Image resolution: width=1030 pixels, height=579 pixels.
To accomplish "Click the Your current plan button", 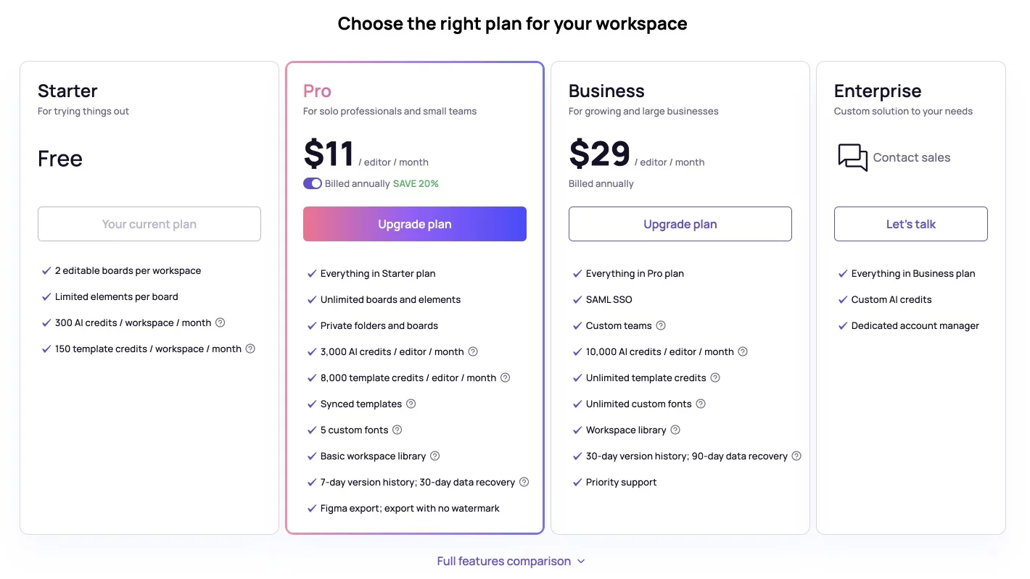I will coord(149,224).
